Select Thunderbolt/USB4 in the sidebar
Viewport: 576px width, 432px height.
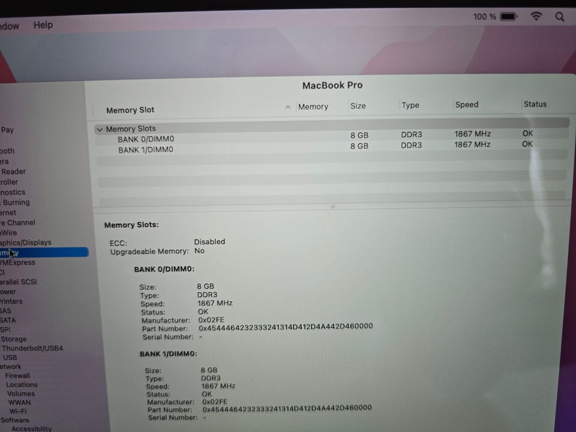[x=32, y=348]
